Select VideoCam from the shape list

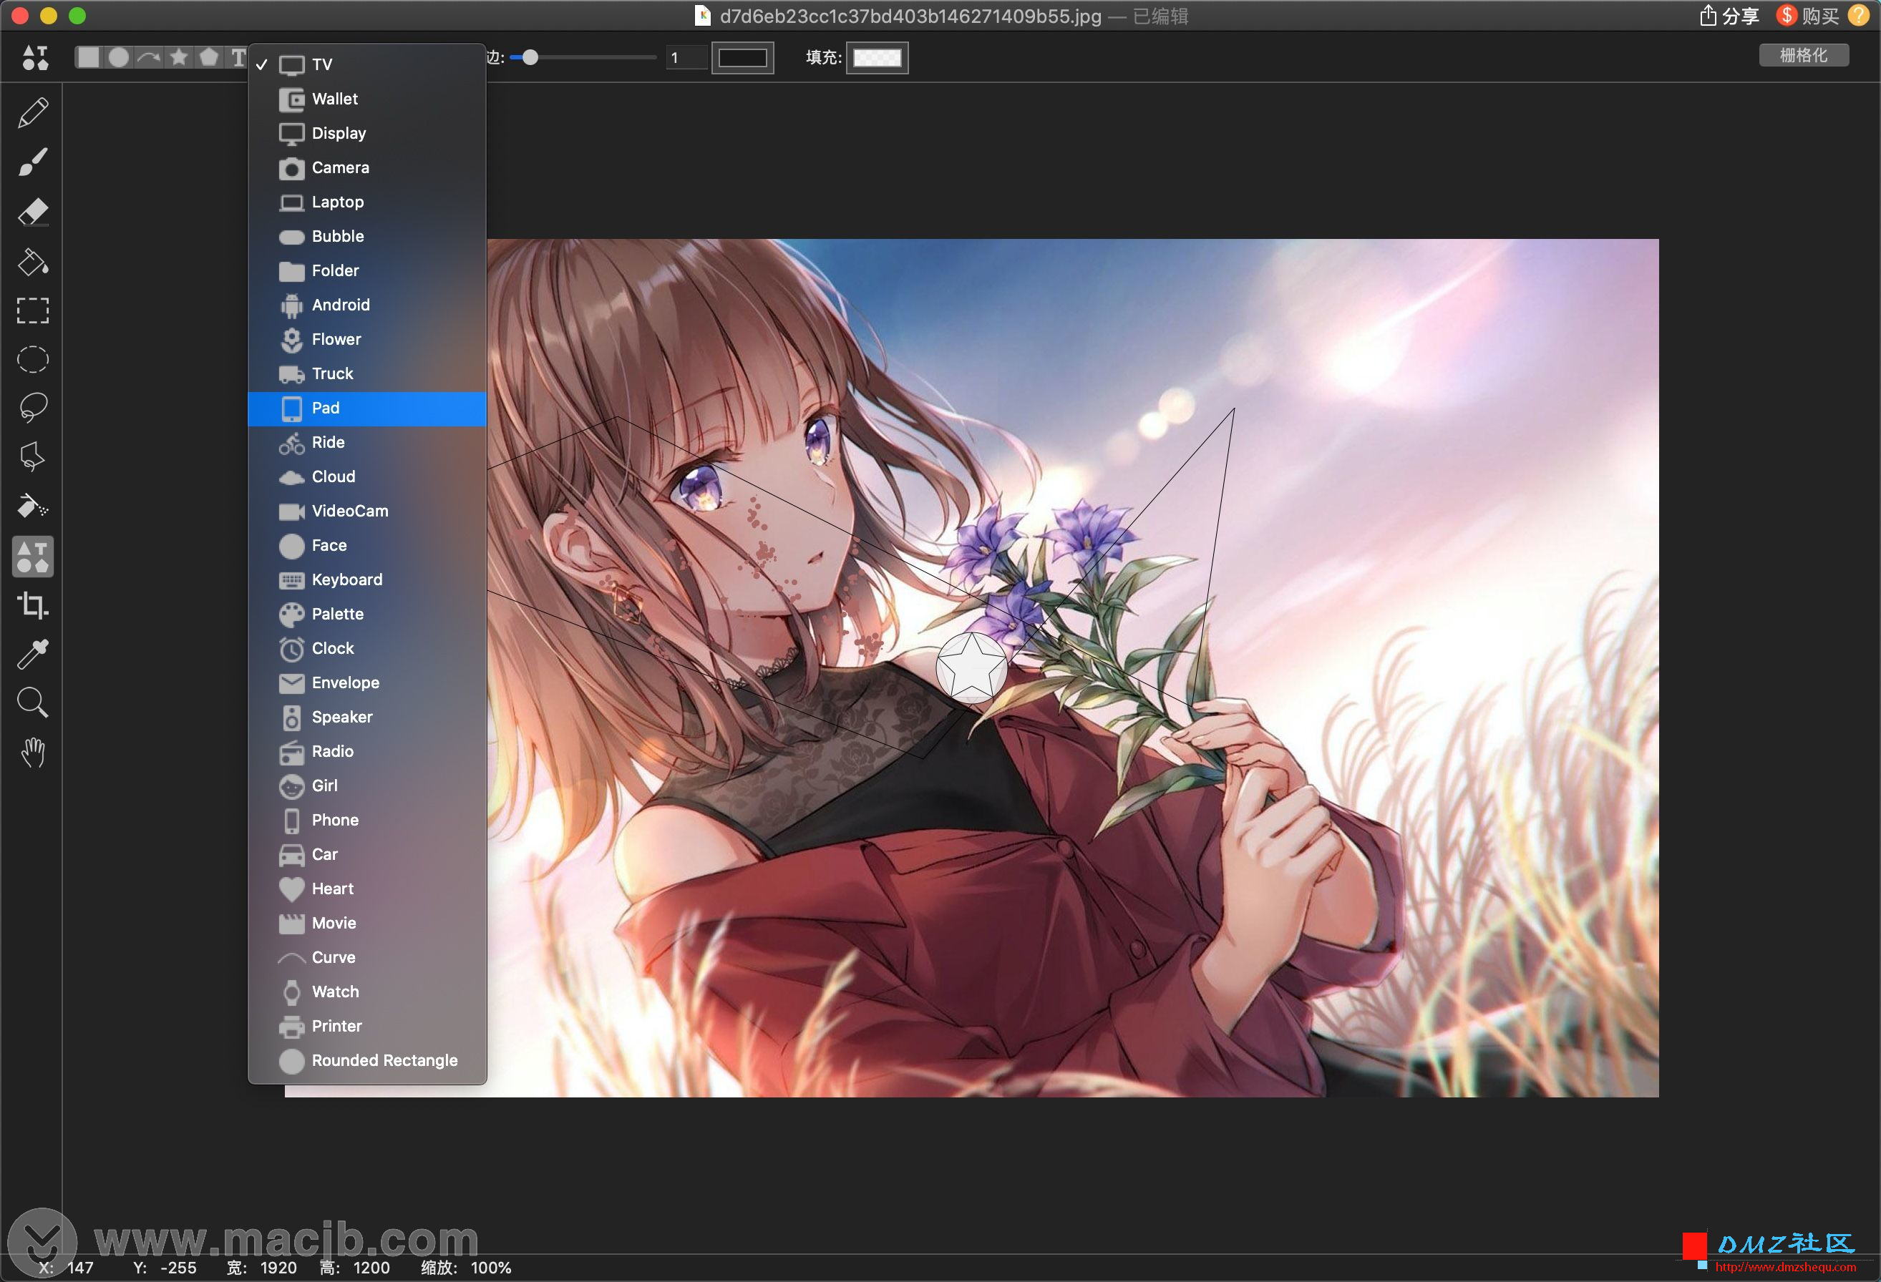point(366,512)
